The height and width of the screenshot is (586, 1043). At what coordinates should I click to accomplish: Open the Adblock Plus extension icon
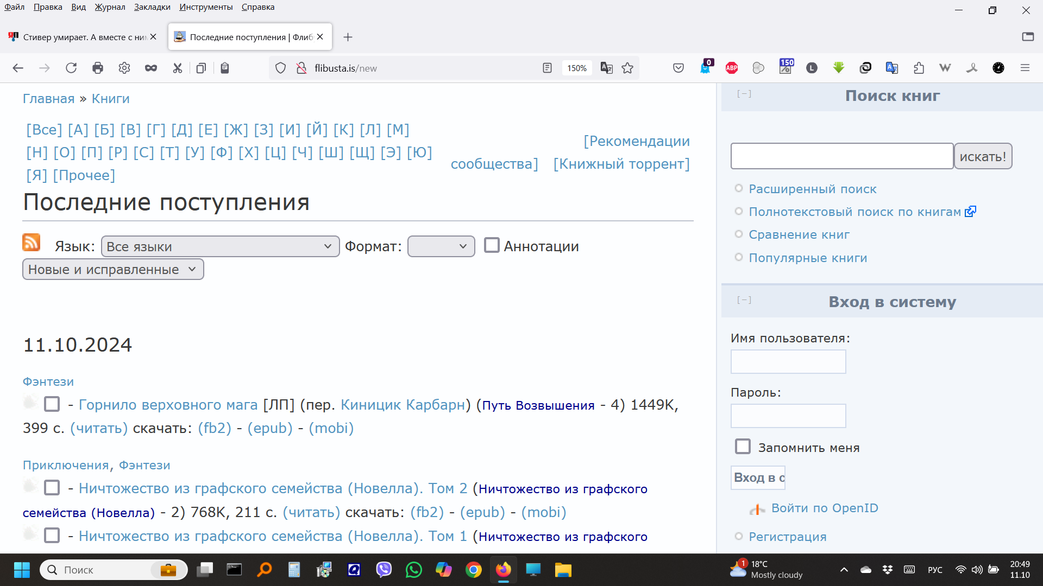[732, 68]
